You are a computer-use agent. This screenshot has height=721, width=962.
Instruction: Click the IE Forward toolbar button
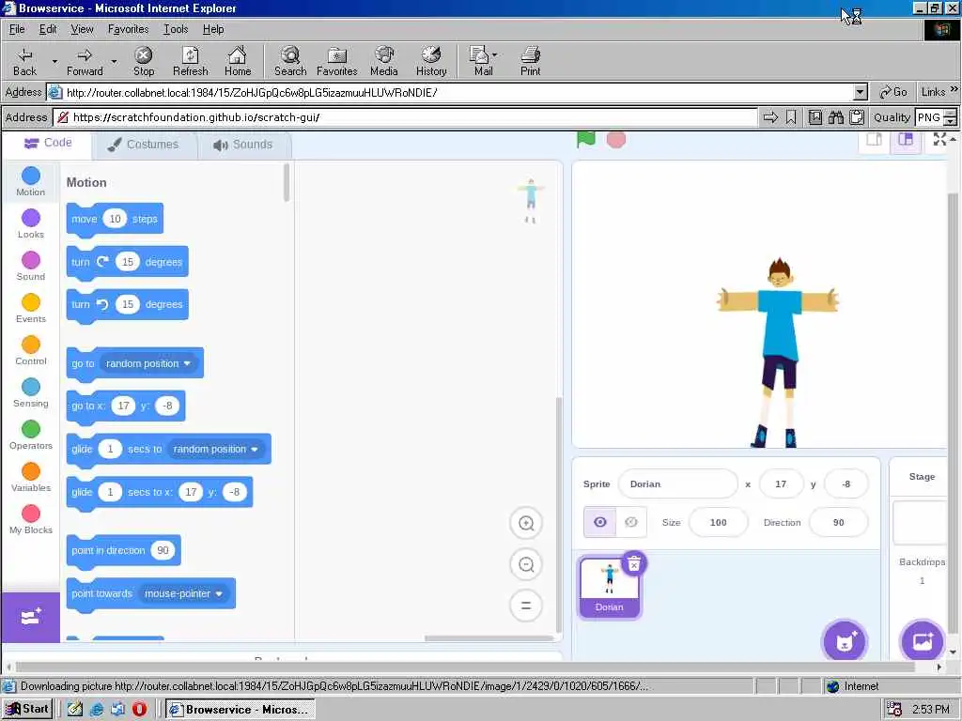point(85,62)
